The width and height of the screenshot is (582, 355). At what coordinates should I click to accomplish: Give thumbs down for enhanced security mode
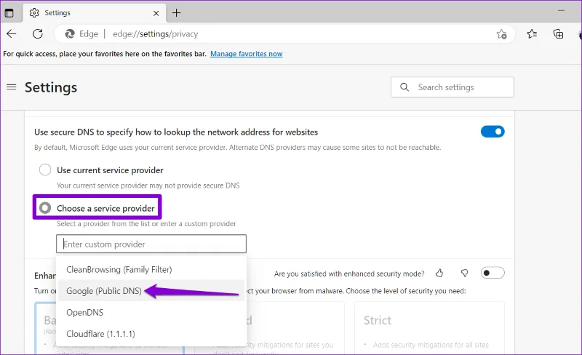(x=464, y=274)
